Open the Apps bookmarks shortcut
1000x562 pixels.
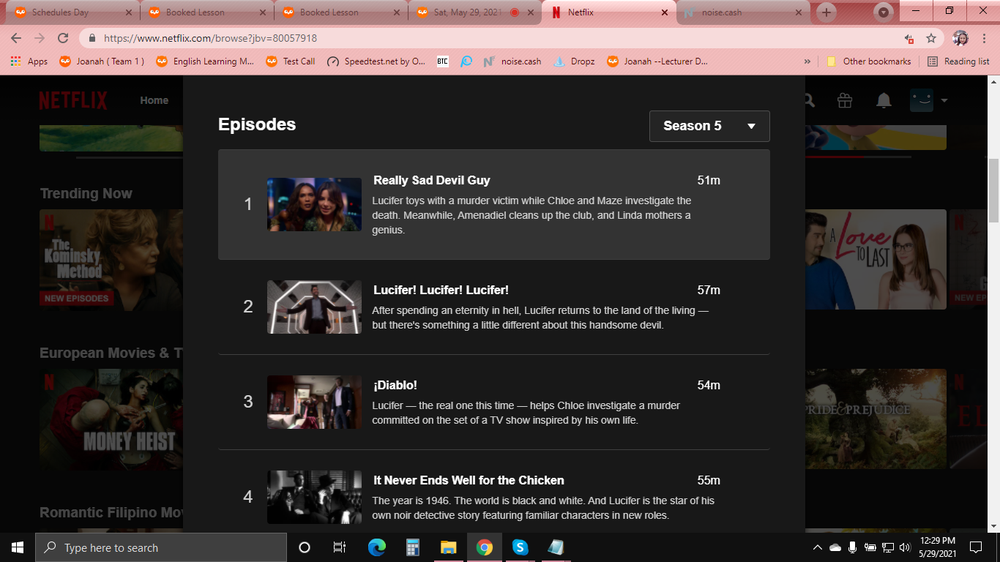click(29, 61)
